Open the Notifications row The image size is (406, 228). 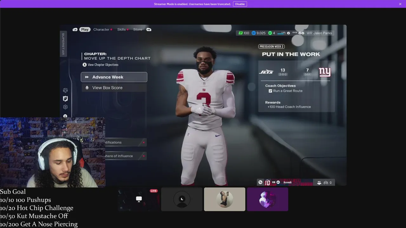click(x=126, y=142)
